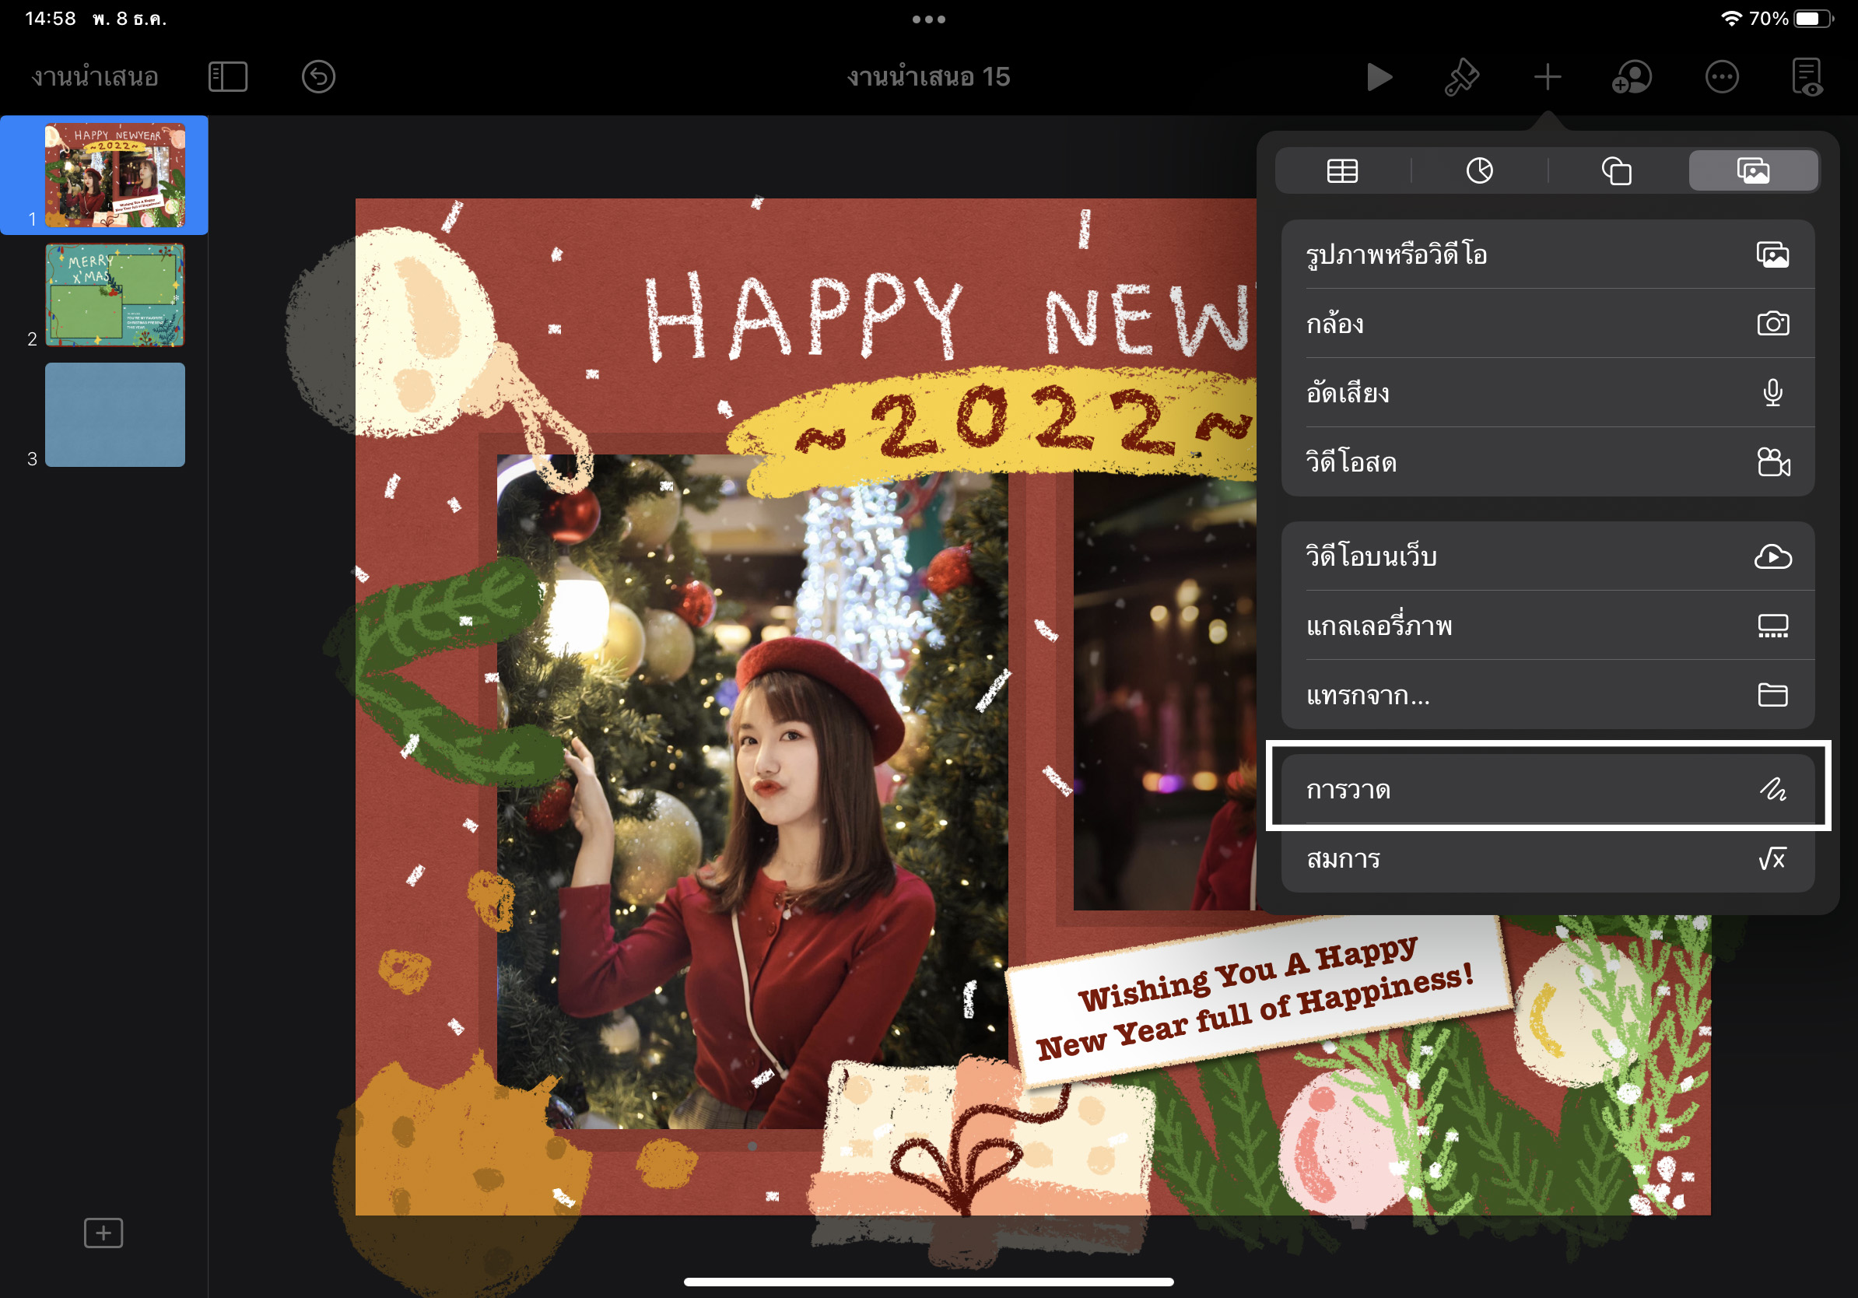Tap the plus Insert button
Viewport: 1858px width, 1298px height.
pos(1547,77)
